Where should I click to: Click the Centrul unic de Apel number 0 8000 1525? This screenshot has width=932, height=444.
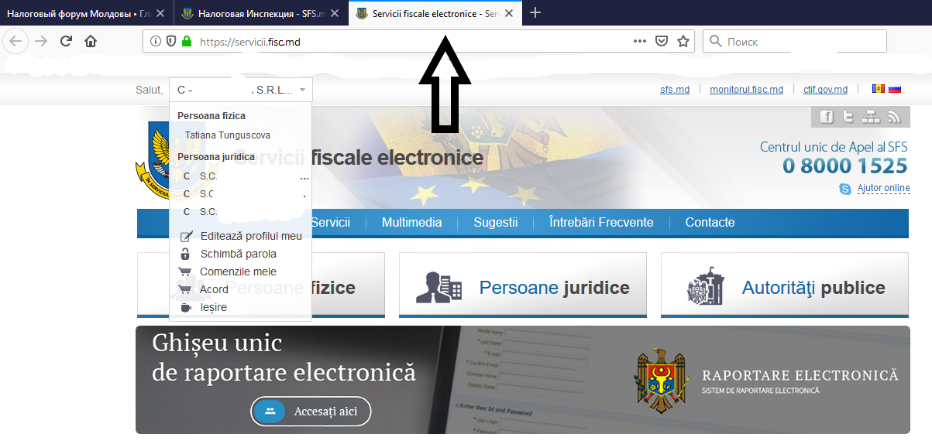point(844,166)
